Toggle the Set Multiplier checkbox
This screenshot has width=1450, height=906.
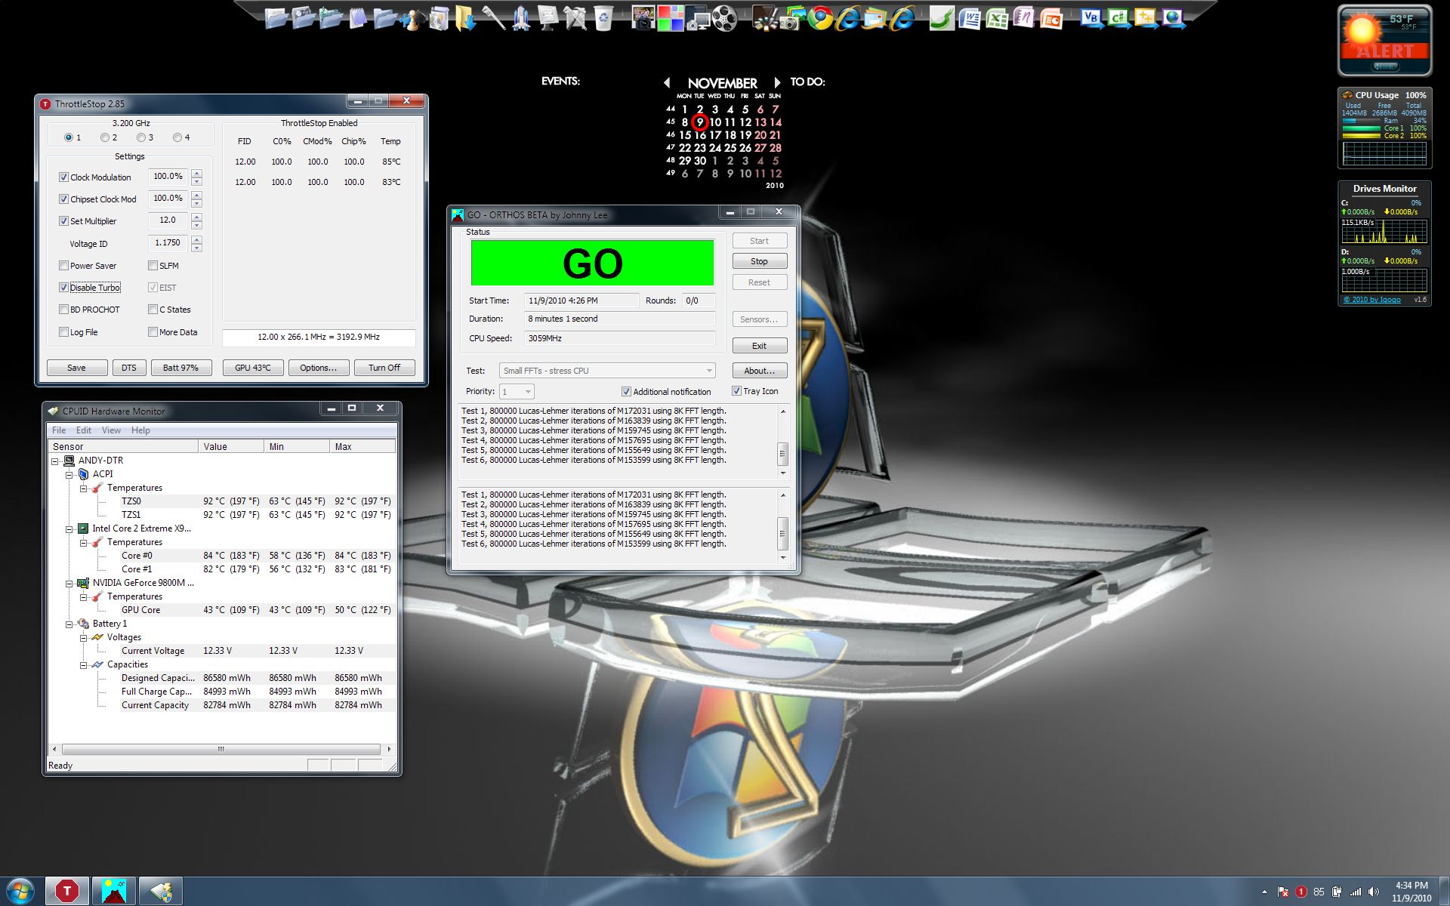tap(63, 221)
